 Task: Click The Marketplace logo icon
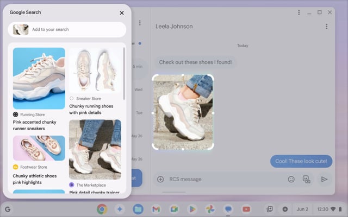tap(71, 185)
